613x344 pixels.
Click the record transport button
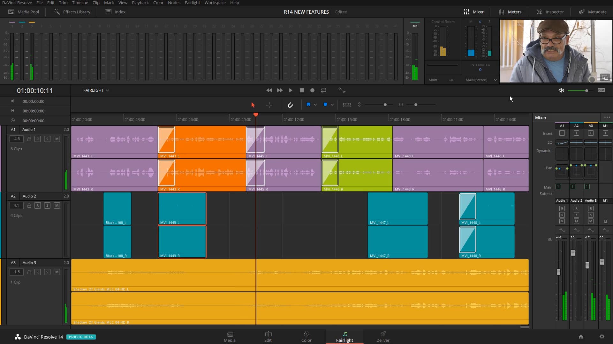(313, 90)
